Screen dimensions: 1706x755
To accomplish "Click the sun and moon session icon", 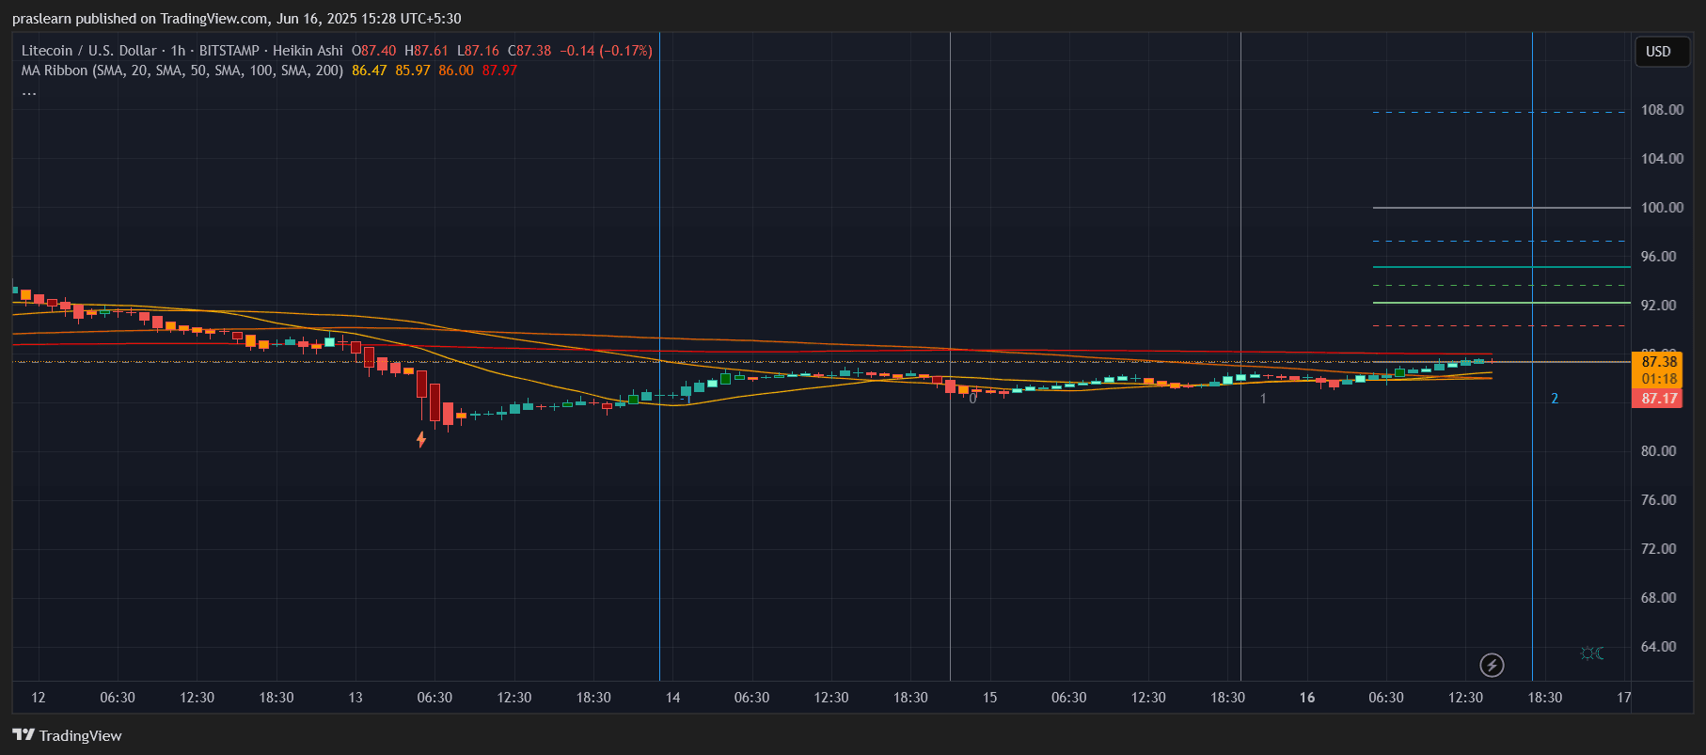I will 1592,653.
